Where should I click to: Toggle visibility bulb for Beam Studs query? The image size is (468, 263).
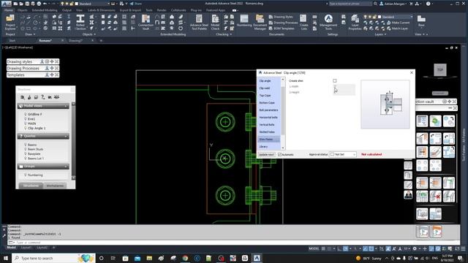tap(26, 149)
